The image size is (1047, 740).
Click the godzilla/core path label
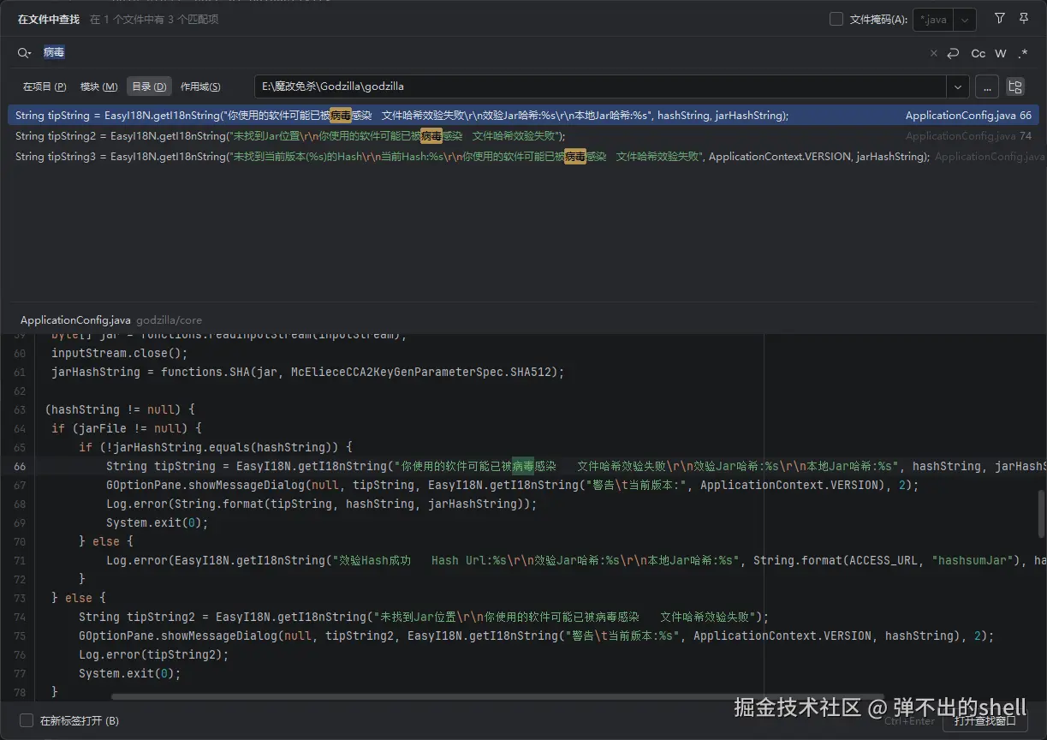[170, 319]
